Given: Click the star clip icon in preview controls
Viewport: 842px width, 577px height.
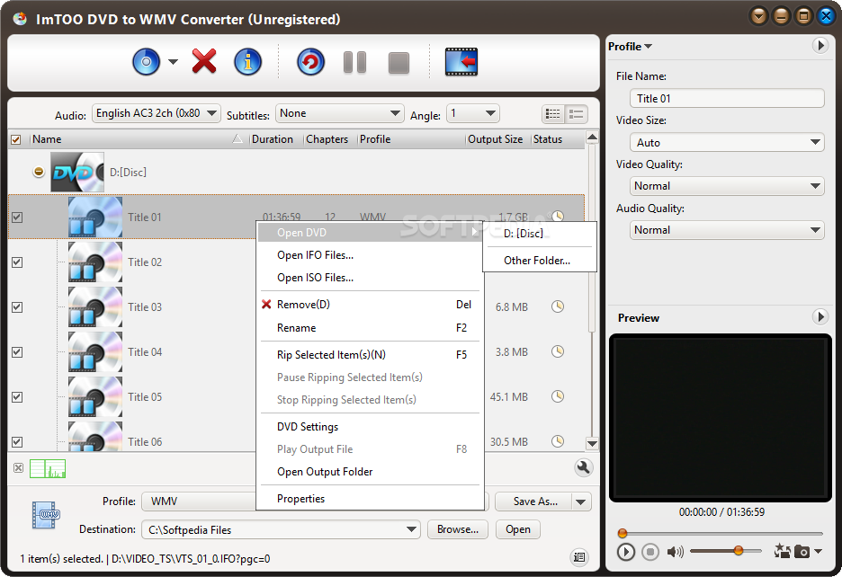Looking at the screenshot, I should pos(783,551).
